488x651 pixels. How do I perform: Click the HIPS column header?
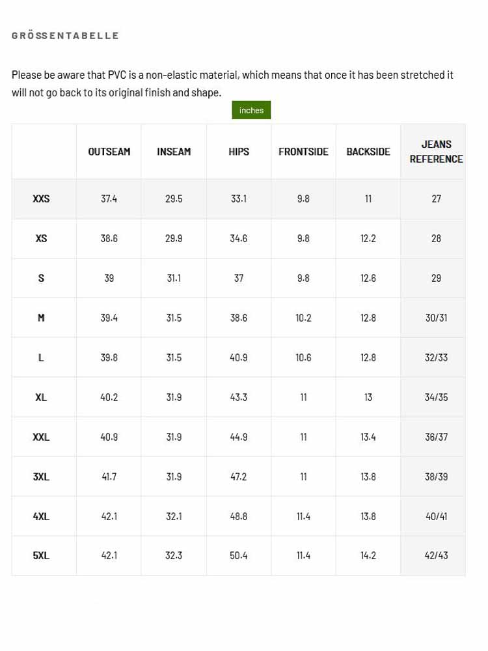(239, 152)
